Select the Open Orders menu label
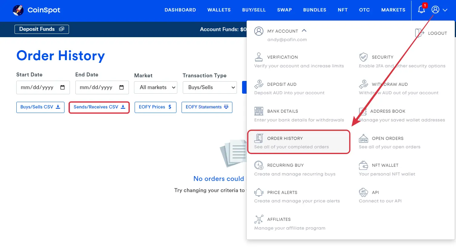 388,138
